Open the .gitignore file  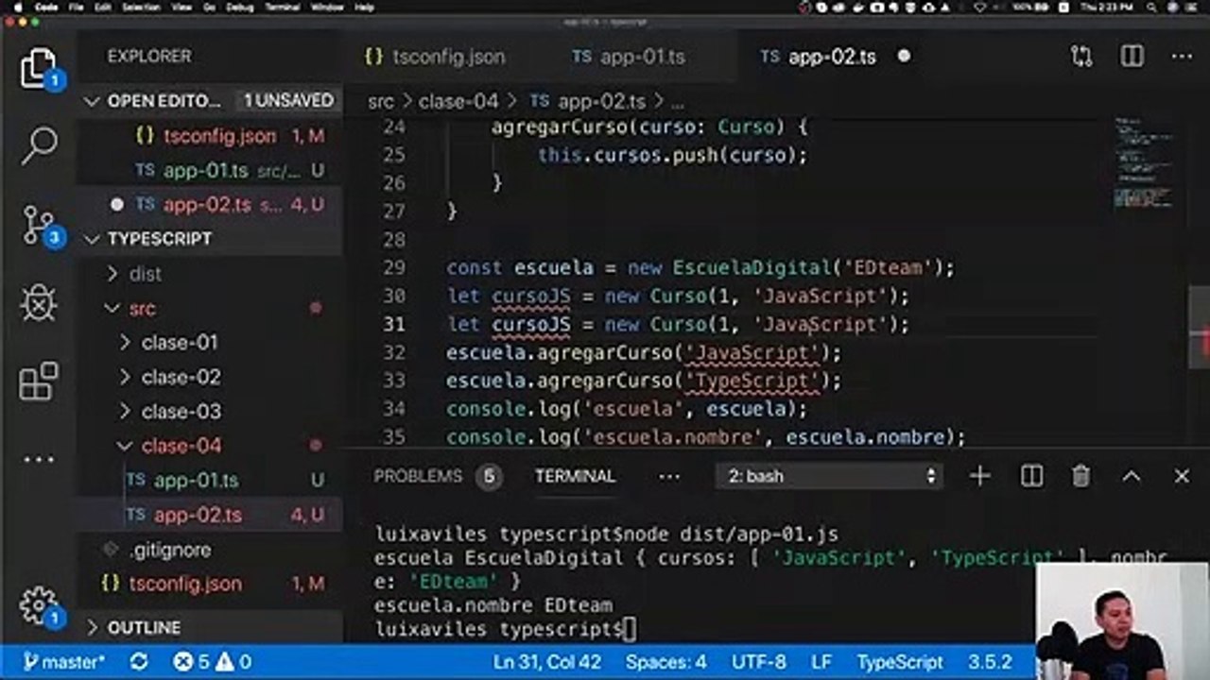coord(209,550)
